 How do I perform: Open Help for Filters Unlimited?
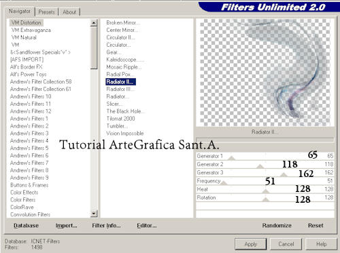(x=321, y=244)
